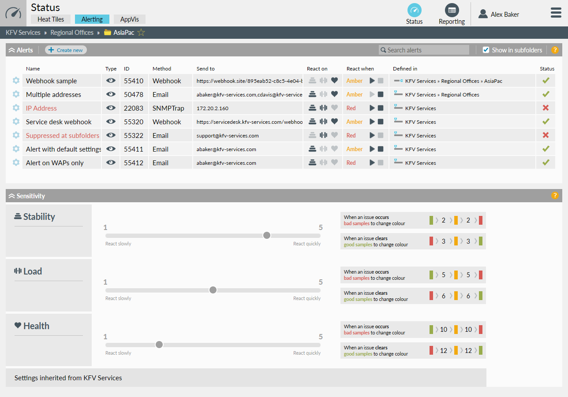
Task: Uncheck the Show in subfolders checkbox
Action: tap(486, 50)
